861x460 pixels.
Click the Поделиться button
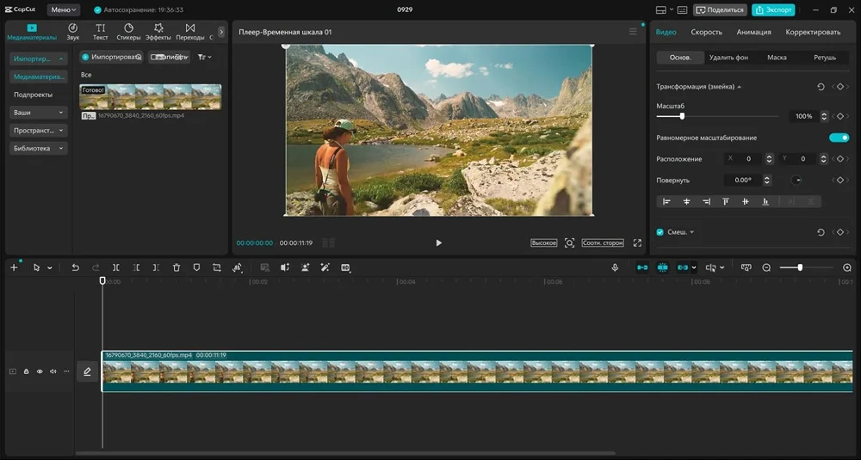[x=719, y=9]
